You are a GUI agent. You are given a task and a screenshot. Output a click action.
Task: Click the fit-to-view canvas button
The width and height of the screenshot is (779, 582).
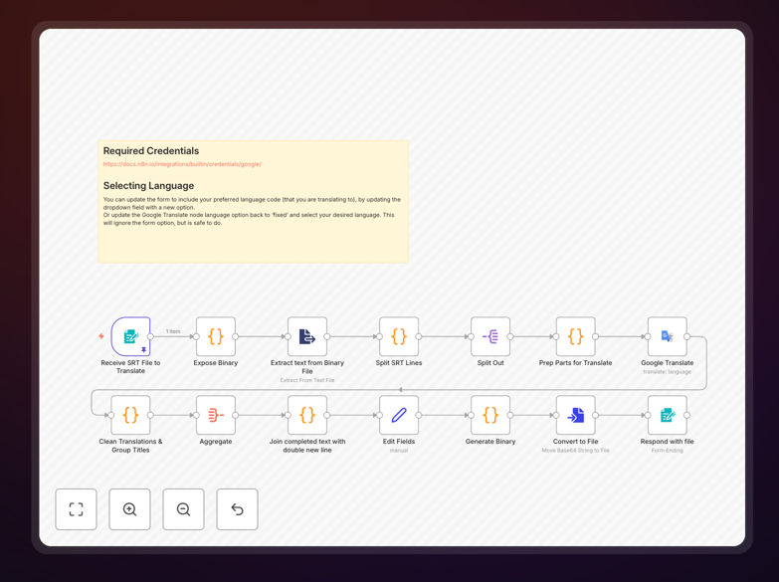point(76,509)
